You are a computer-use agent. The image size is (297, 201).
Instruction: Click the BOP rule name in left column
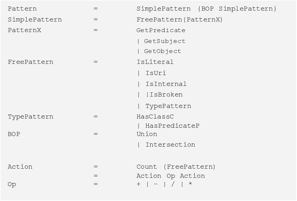click(x=14, y=134)
